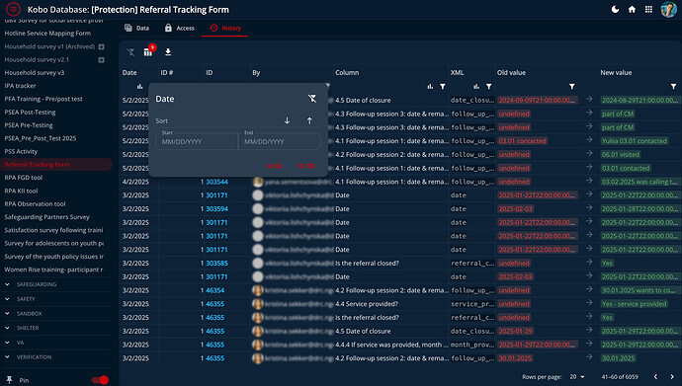Toggle the Pin switch
The image size is (682, 386).
tap(100, 380)
